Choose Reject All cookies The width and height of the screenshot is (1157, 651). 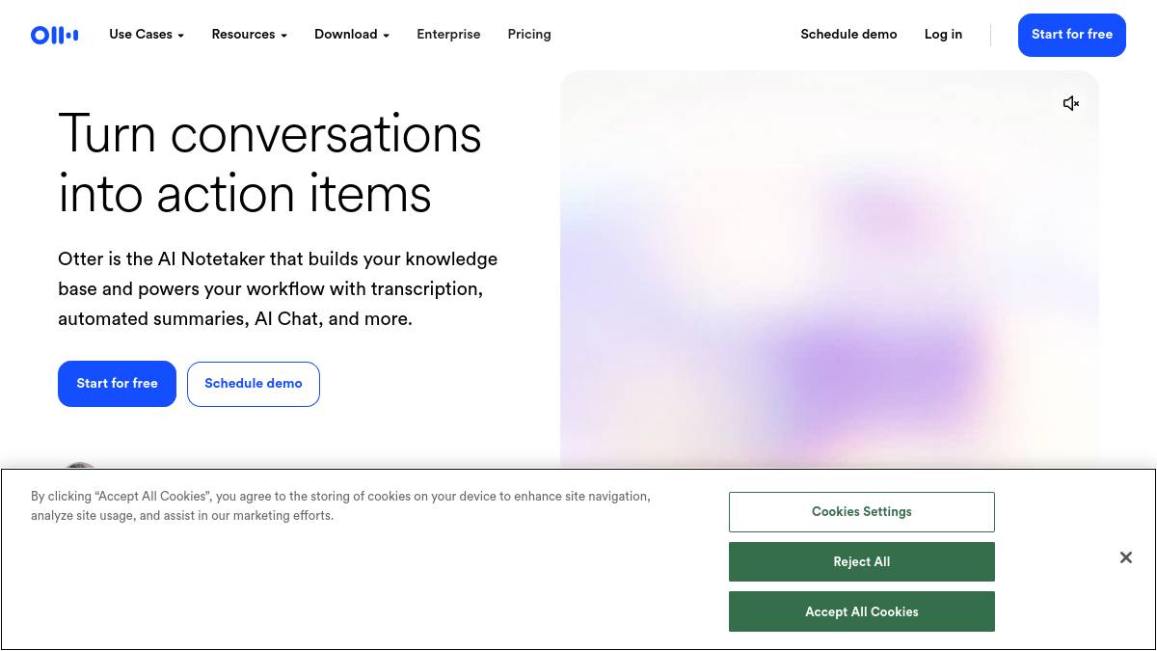tap(861, 562)
